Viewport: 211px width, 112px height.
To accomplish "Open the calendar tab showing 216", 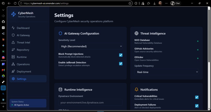I will click(x=3, y=58).
